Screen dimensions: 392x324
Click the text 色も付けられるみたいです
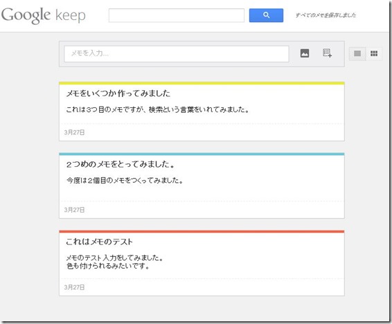click(x=108, y=267)
